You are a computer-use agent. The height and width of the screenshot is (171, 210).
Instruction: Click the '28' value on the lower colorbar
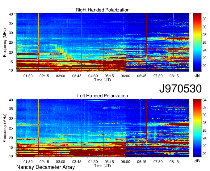204,123
